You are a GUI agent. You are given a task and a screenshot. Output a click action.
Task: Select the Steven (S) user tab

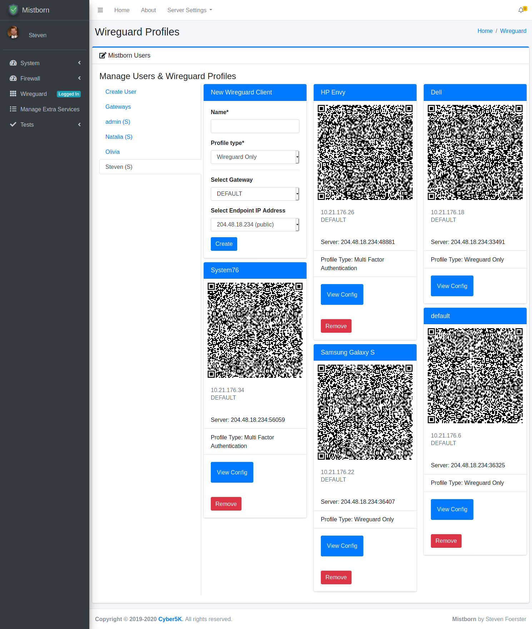tap(150, 167)
